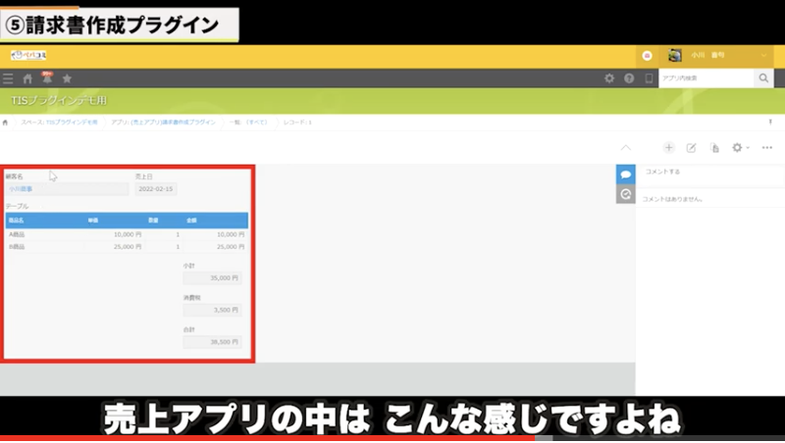
Task: Open the customer name link in record
Action: [x=21, y=189]
